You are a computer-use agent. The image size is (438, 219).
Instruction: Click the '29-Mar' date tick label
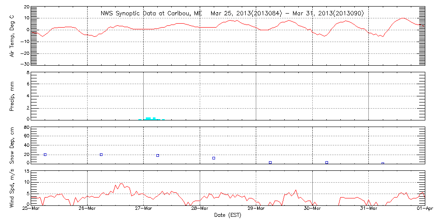click(x=256, y=209)
